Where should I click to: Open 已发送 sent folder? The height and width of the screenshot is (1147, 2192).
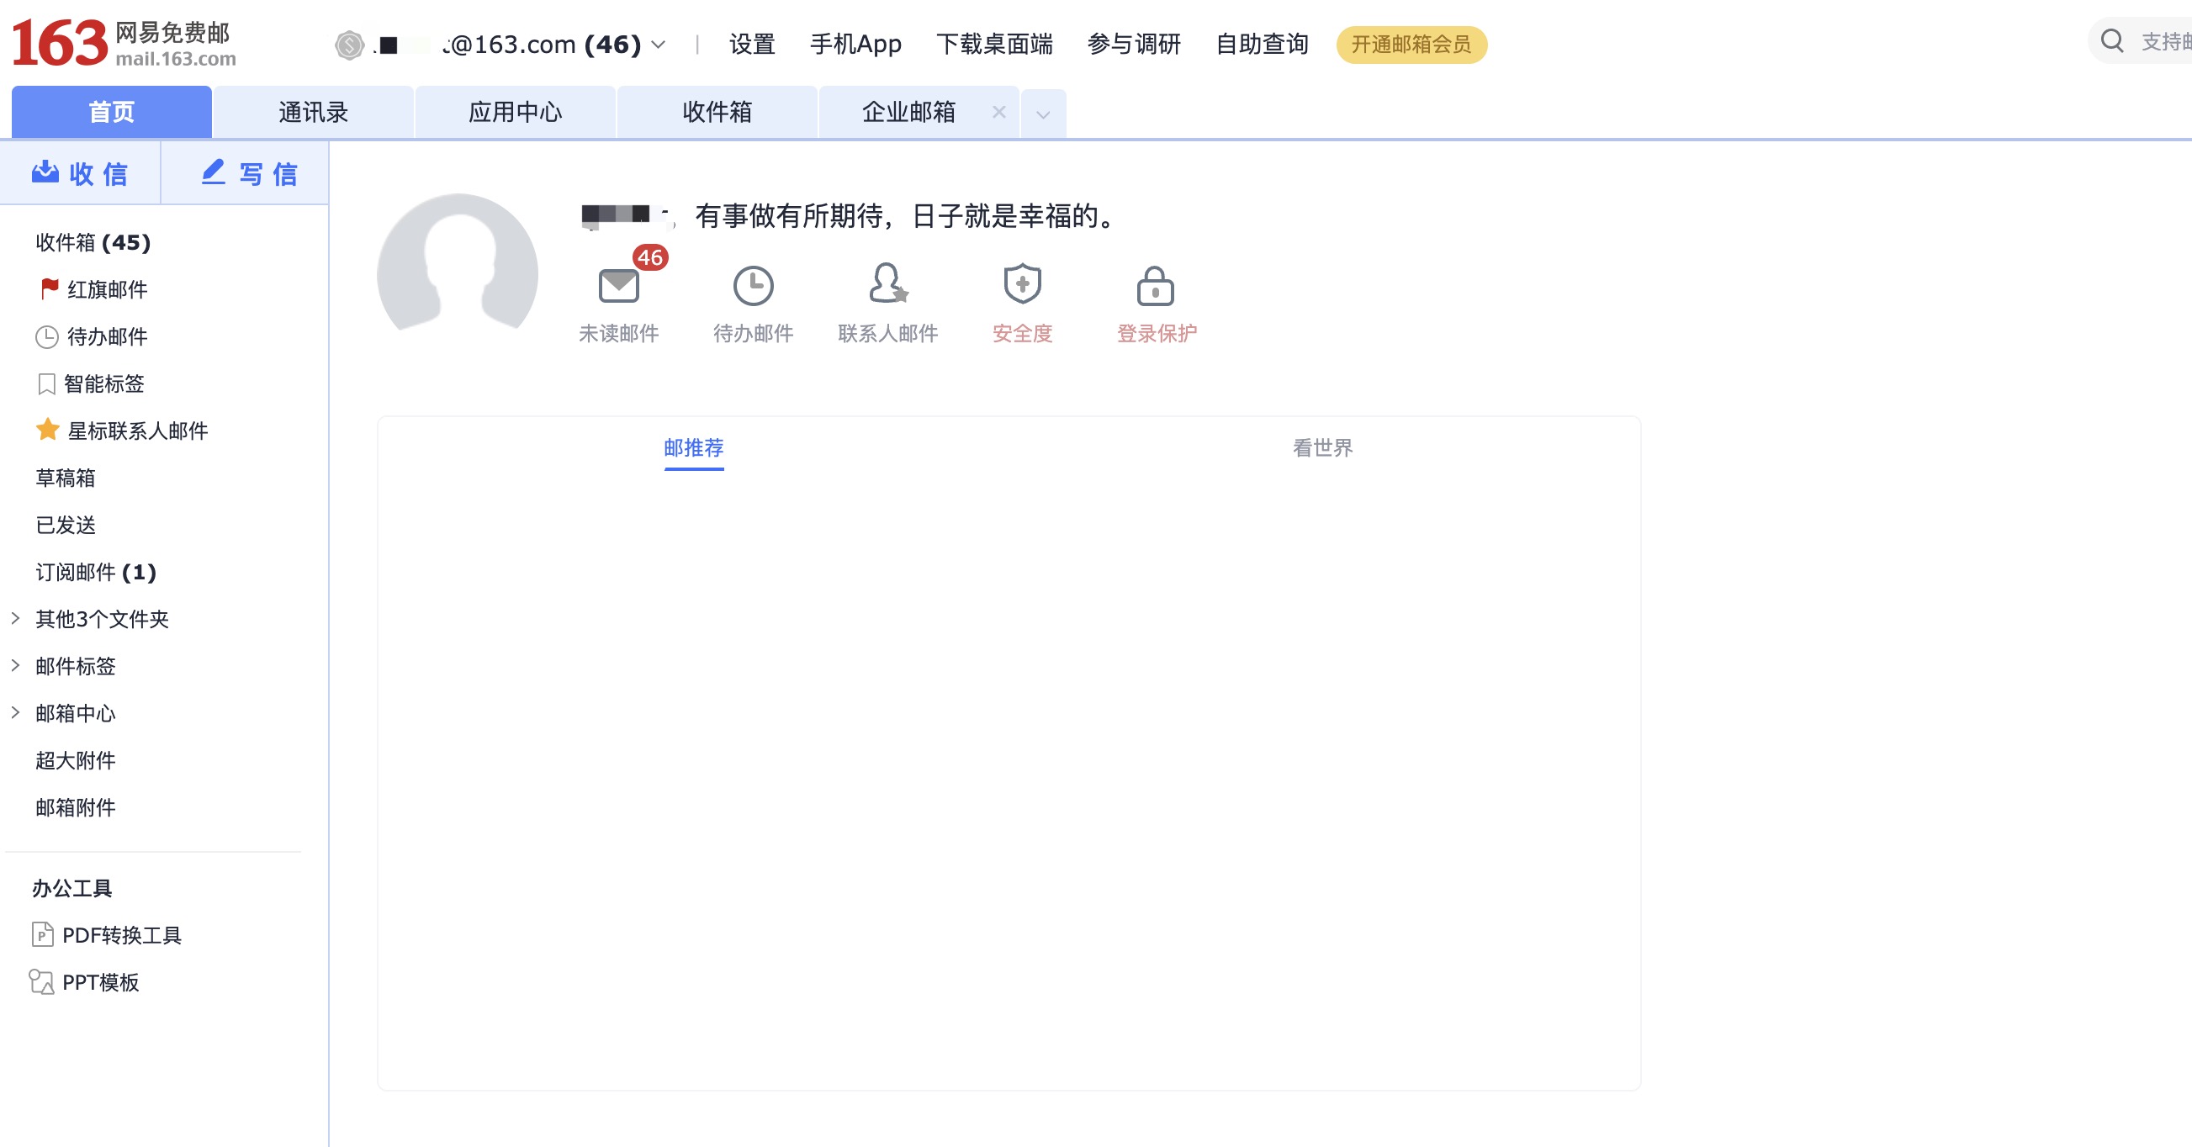[66, 525]
